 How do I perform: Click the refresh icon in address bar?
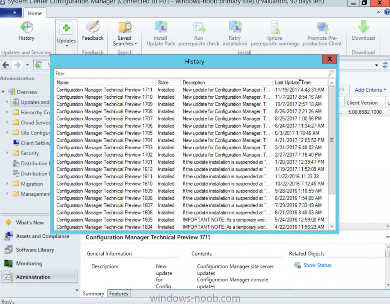(x=385, y=65)
